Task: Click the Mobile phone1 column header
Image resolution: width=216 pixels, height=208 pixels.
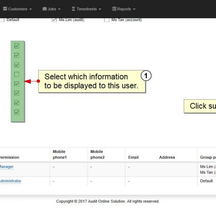Action: (x=60, y=154)
